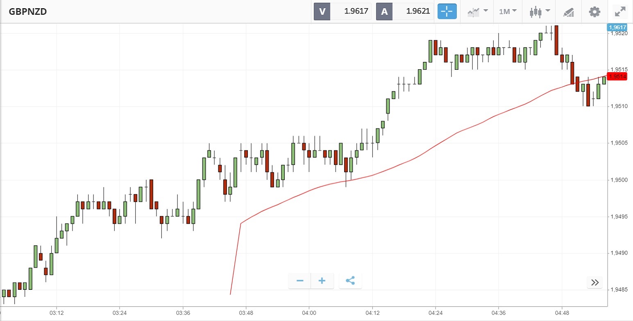Click the 04:00 time axis label
Viewport: 633px width, 321px height.
coord(309,312)
